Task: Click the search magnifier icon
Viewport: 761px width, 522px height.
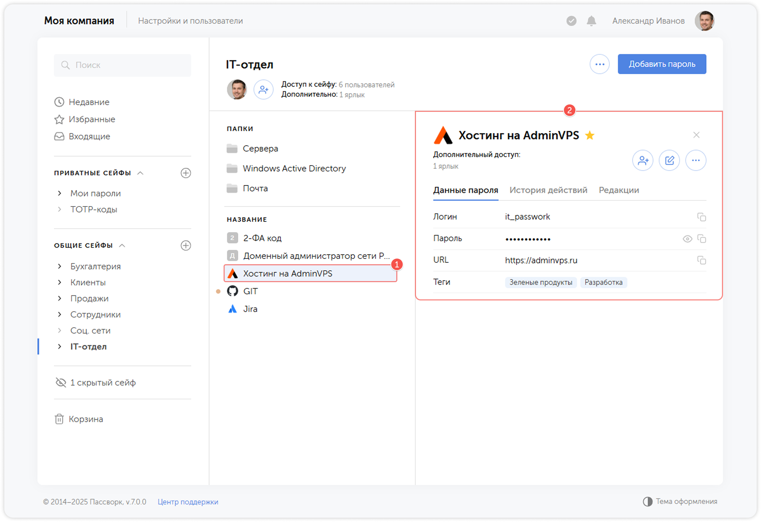Action: pyautogui.click(x=65, y=65)
